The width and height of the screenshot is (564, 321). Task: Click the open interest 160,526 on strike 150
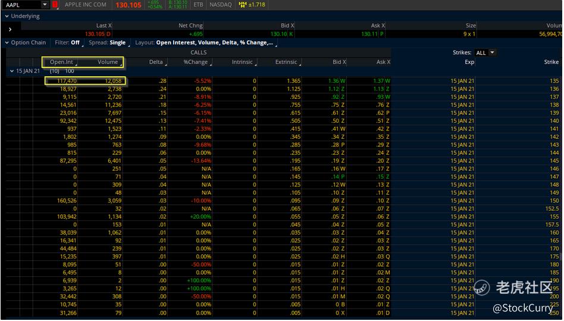pos(67,201)
